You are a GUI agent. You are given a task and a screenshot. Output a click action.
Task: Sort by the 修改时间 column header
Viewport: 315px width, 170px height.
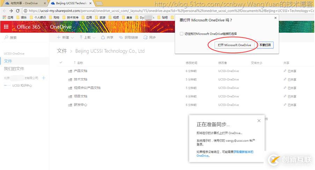pos(191,63)
